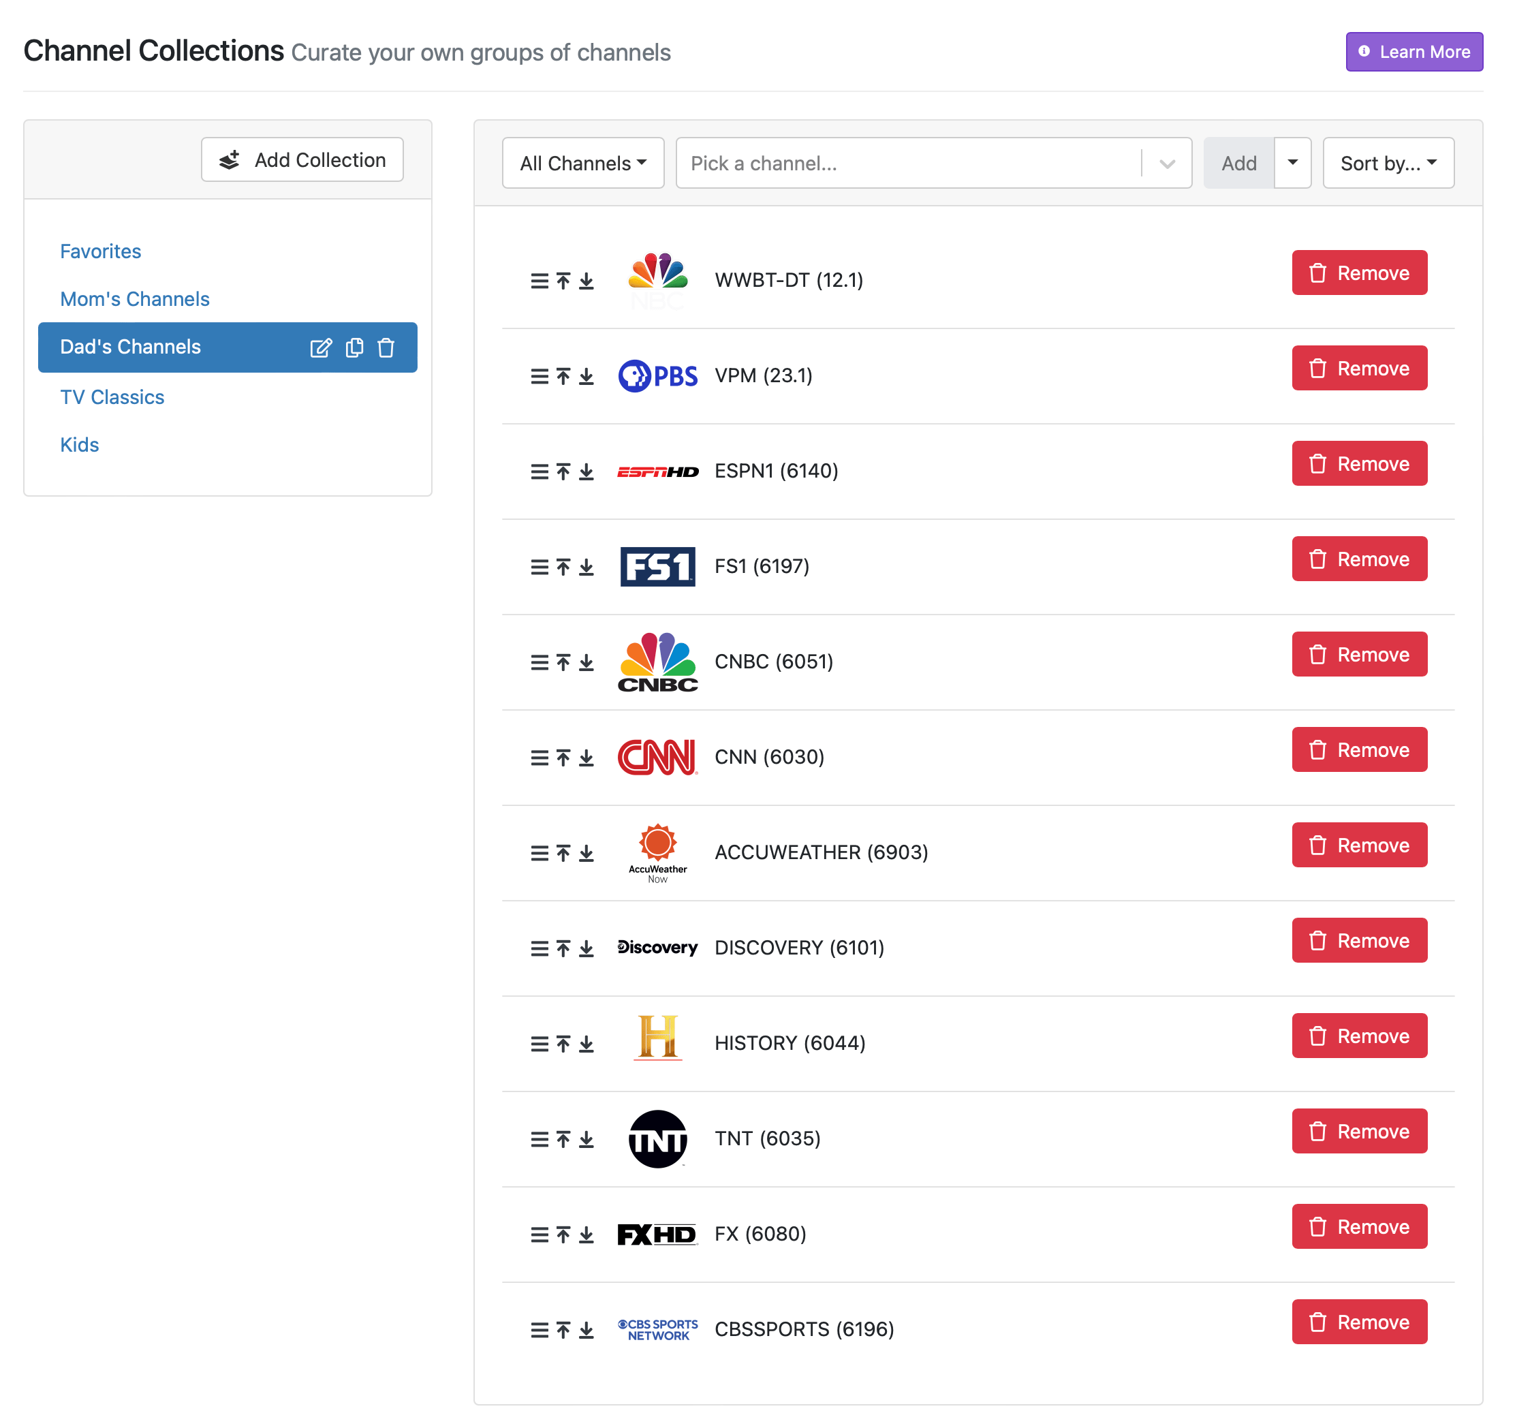Image resolution: width=1515 pixels, height=1428 pixels.
Task: Switch to the Mom's Channels collection
Action: click(x=135, y=298)
